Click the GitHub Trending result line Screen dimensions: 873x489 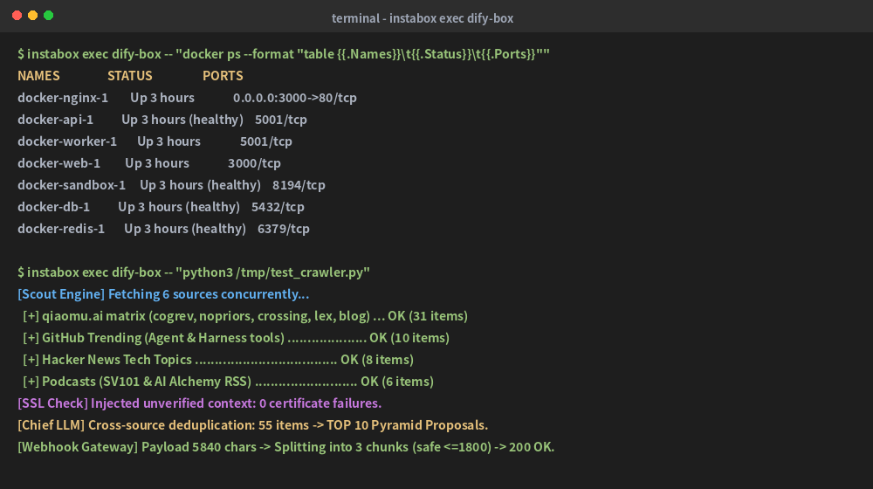pyautogui.click(x=236, y=338)
